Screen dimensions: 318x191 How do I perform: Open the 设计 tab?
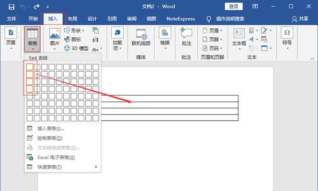point(92,19)
